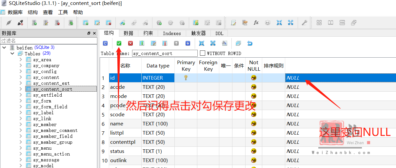Click the Table name input field

[165, 53]
